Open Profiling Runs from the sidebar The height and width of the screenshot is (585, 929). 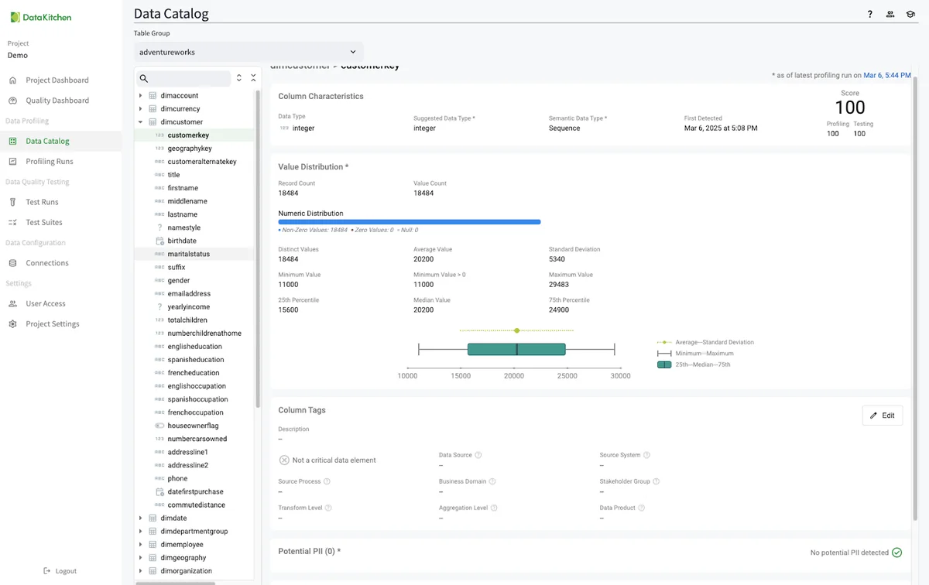50,162
